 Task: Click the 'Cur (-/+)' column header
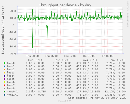coord(35,60)
